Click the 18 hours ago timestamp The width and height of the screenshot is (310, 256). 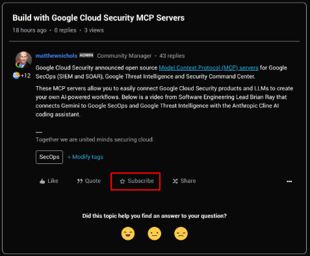coord(29,30)
